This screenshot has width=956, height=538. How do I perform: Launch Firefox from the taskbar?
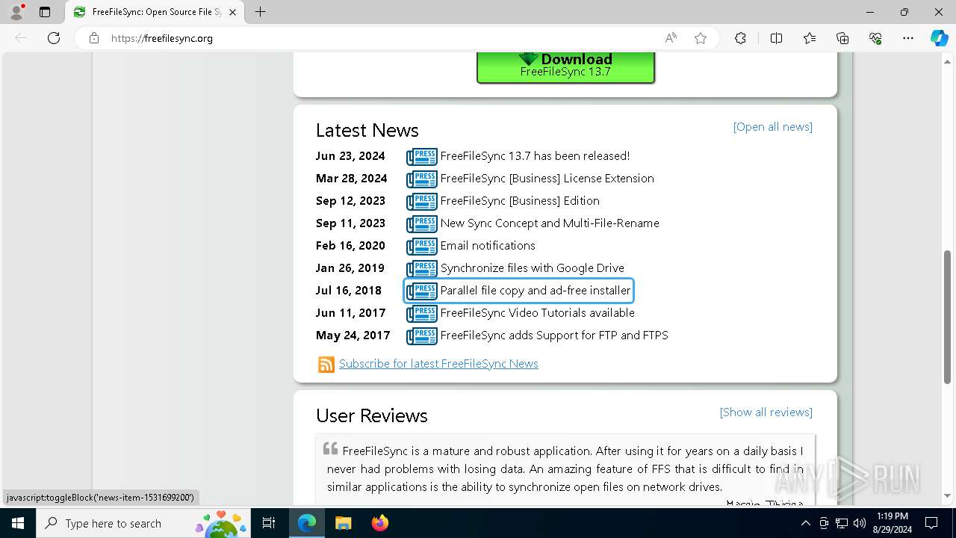point(380,523)
